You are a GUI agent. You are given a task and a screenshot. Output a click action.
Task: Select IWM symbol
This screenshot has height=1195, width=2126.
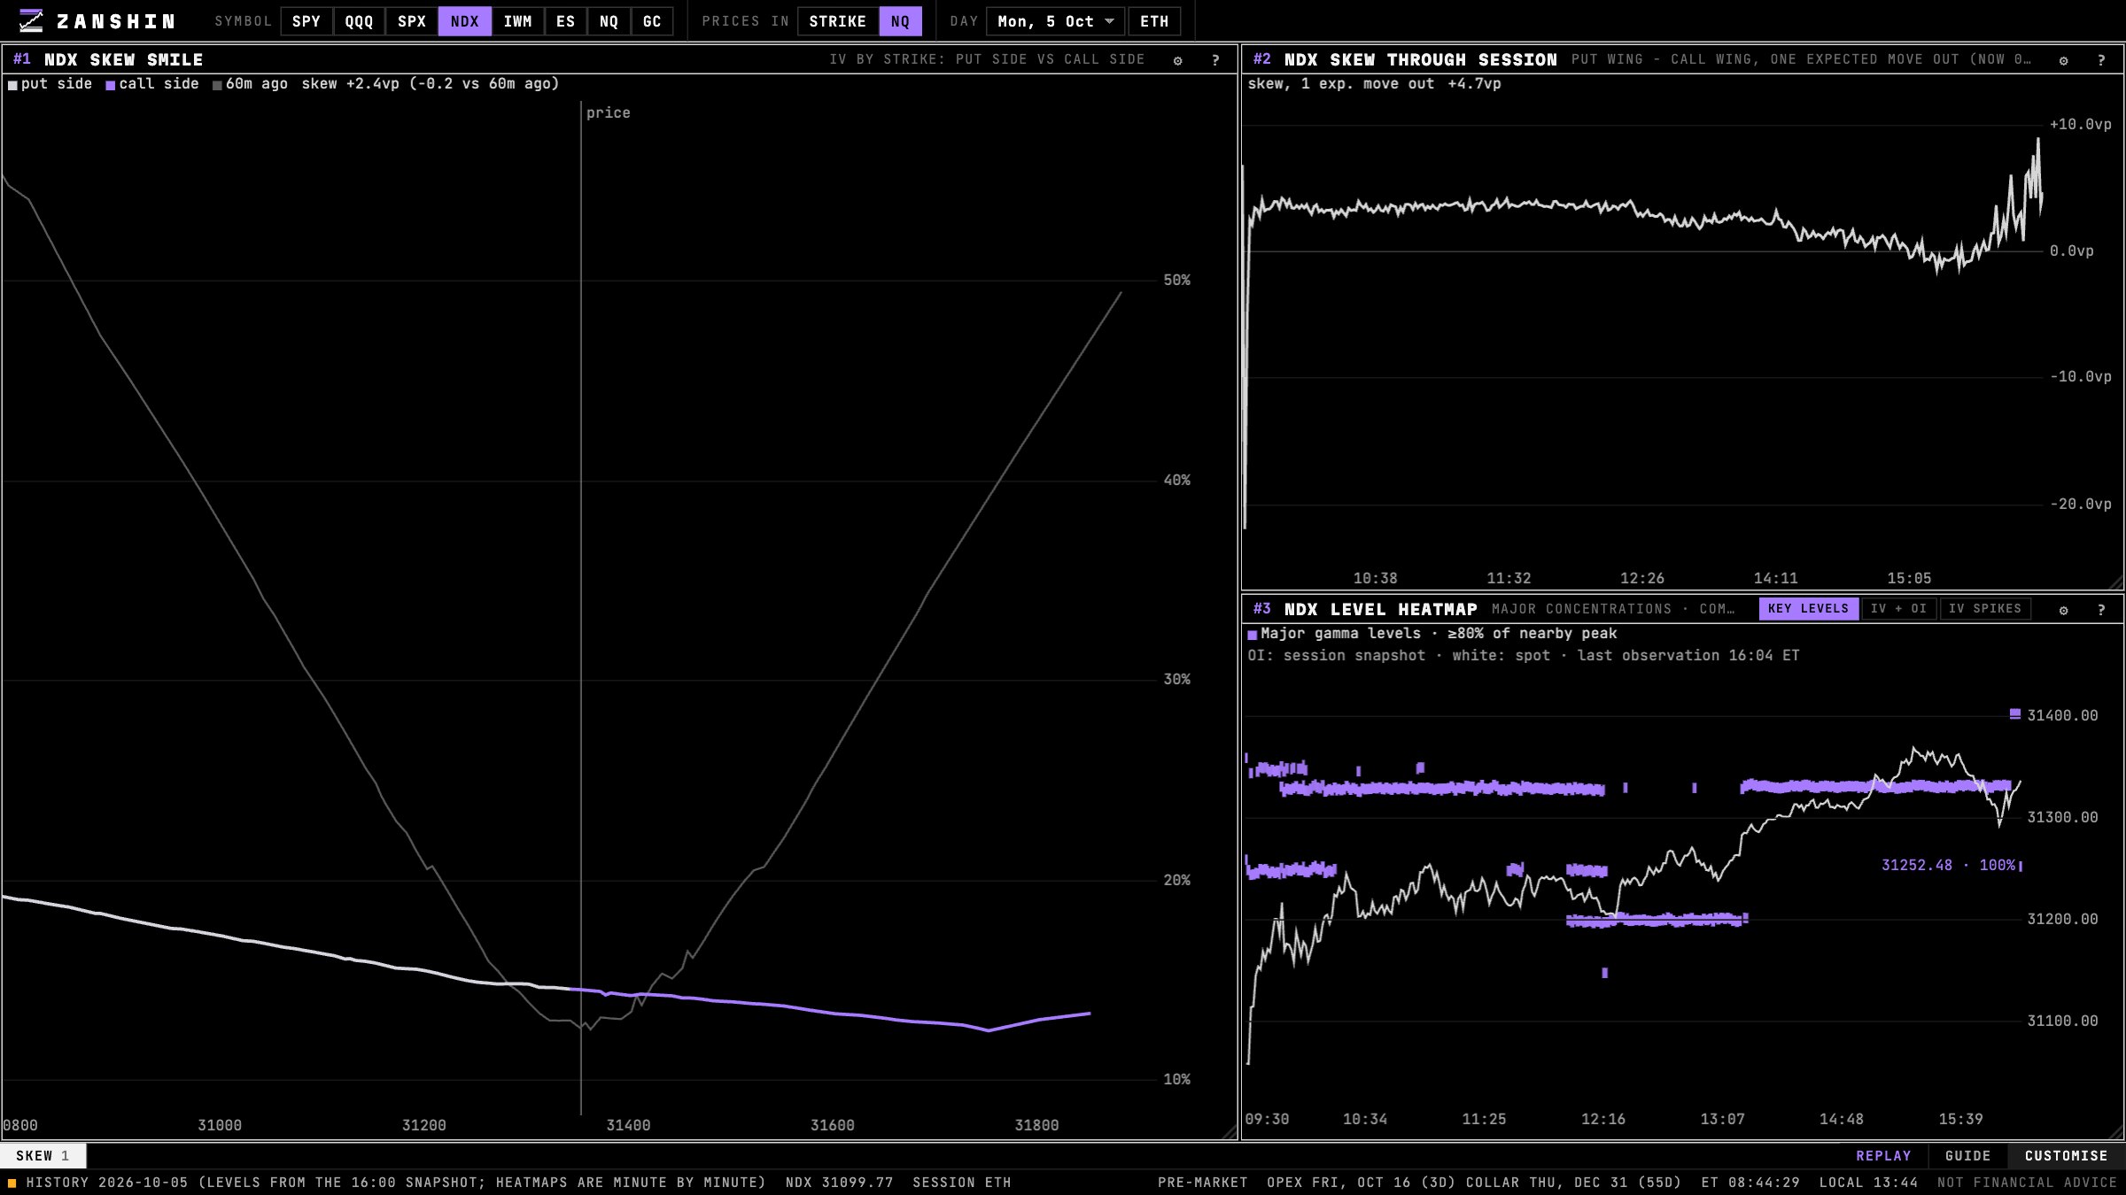click(518, 21)
